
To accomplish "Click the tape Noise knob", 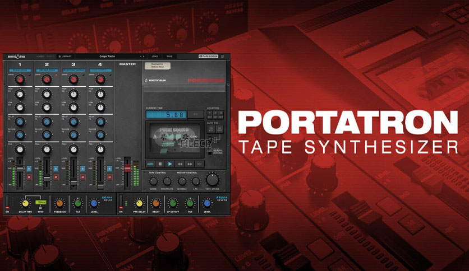I will pos(153,181).
